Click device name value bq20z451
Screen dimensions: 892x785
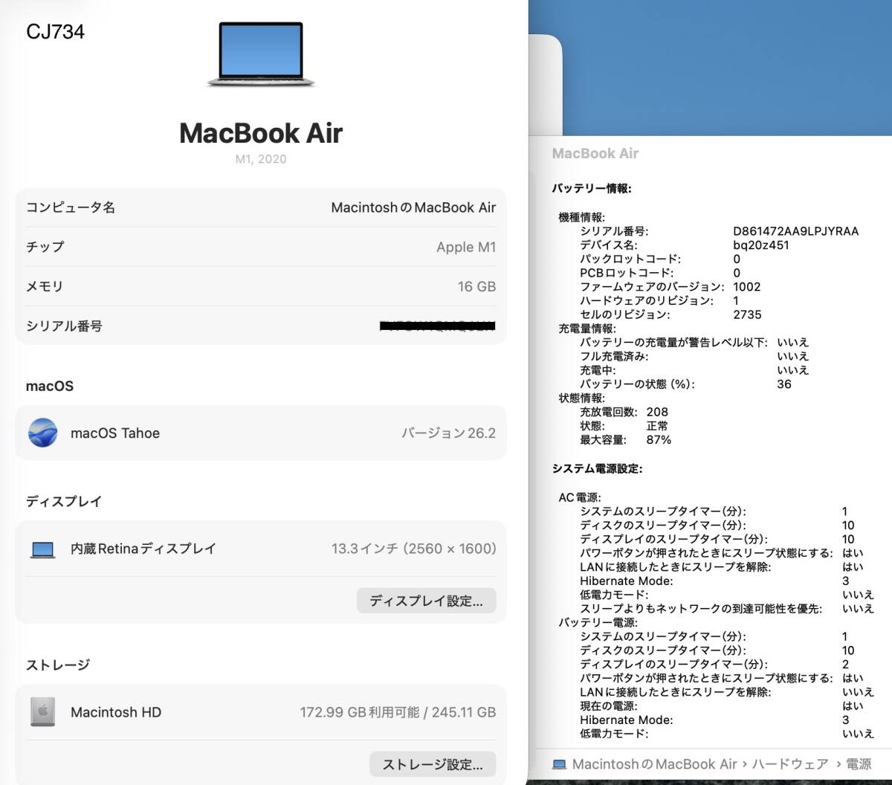coord(761,245)
